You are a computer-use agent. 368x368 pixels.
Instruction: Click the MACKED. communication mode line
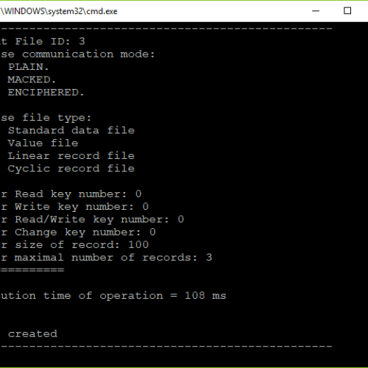32,79
